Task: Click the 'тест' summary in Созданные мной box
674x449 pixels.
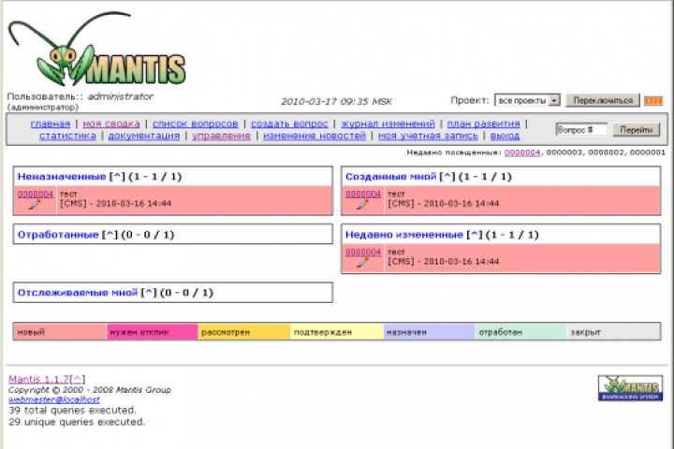Action: click(396, 195)
